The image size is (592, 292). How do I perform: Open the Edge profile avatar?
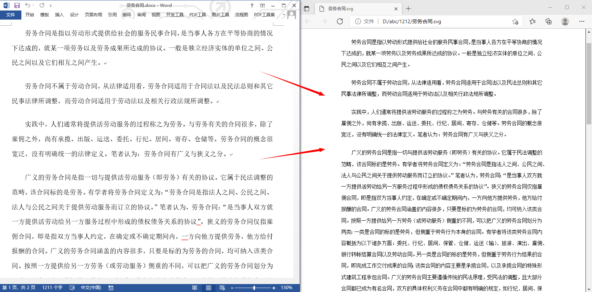565,21
